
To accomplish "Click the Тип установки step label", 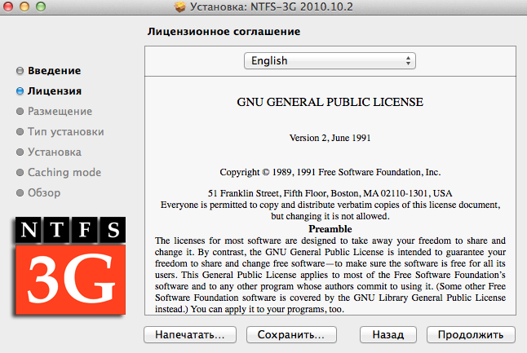I will click(66, 131).
